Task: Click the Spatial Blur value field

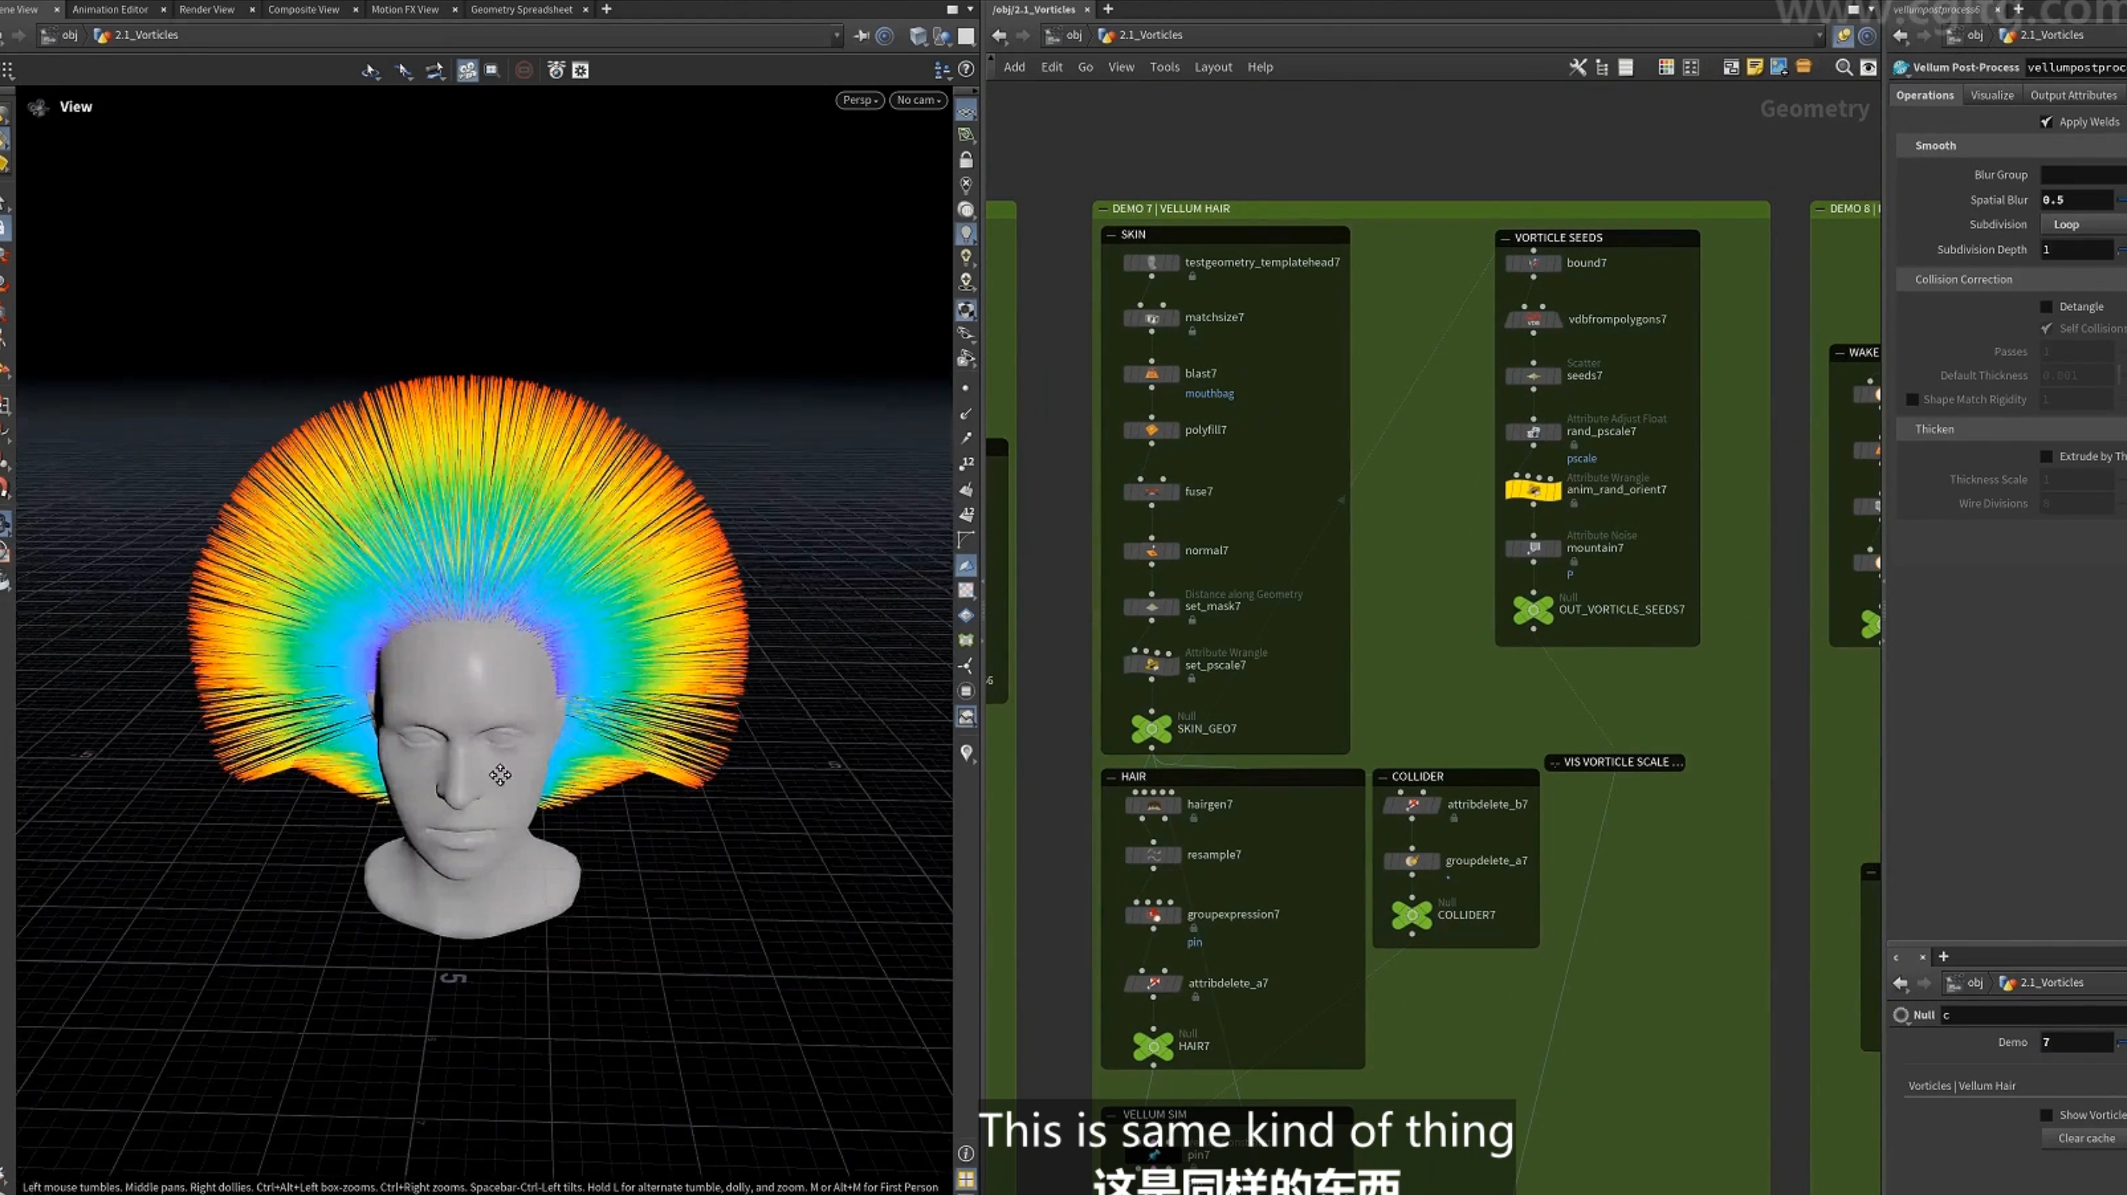Action: click(2077, 200)
